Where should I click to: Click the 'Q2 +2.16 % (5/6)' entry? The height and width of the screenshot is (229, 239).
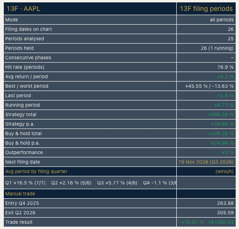click(71, 183)
